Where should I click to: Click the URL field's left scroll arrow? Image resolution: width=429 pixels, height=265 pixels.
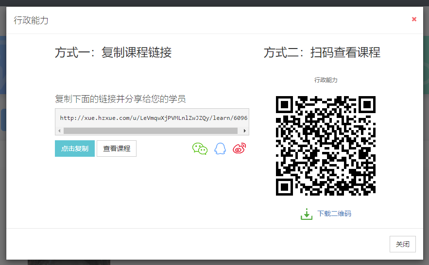pos(59,131)
